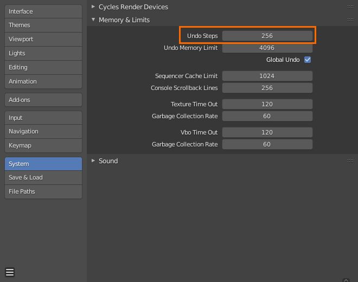Click the Console Scrollback Lines label

coord(184,88)
